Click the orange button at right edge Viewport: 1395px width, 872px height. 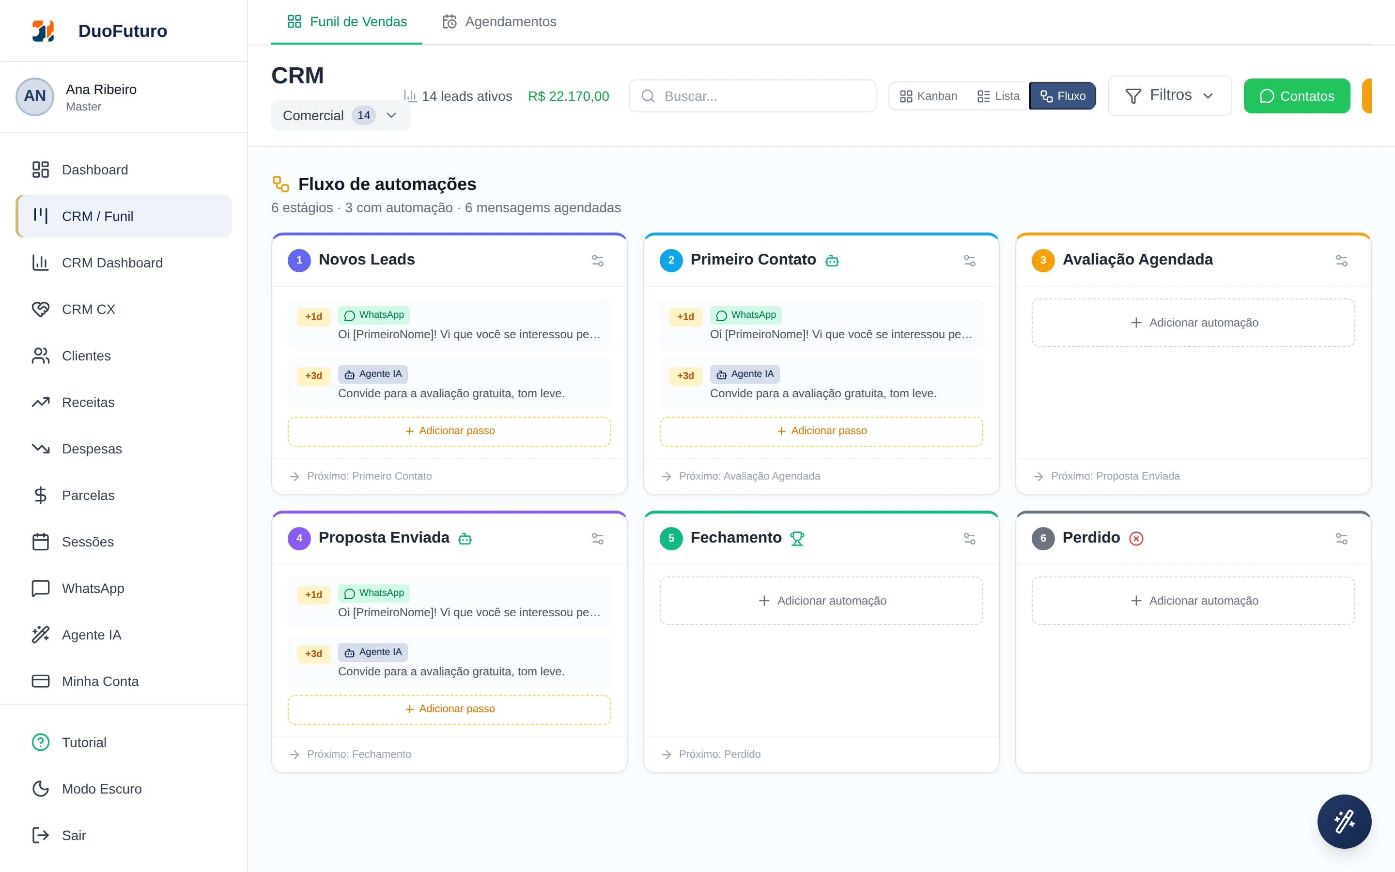pos(1367,96)
